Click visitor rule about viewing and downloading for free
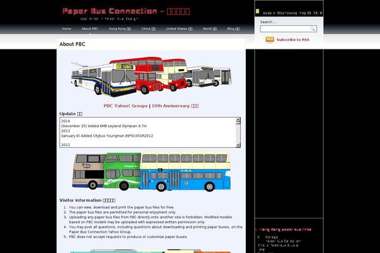Screen dimensions: 380x253 point(122,207)
